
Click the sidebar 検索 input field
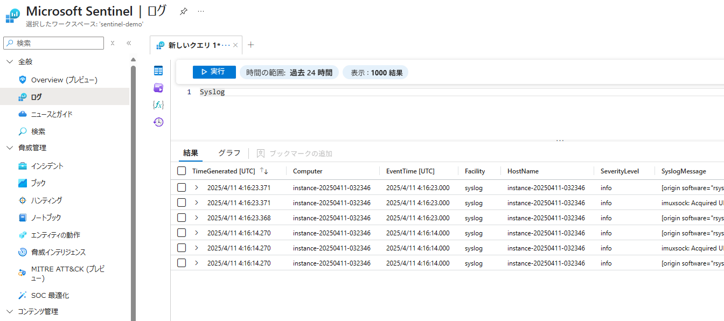pyautogui.click(x=54, y=43)
